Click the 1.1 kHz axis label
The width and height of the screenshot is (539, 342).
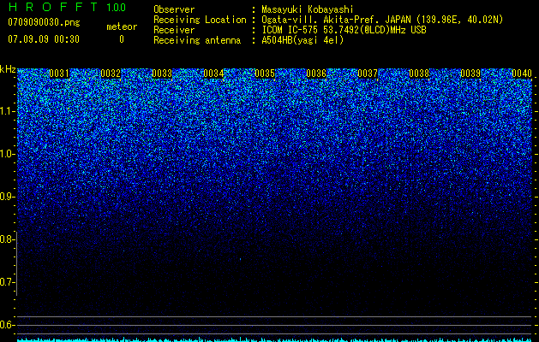6,111
